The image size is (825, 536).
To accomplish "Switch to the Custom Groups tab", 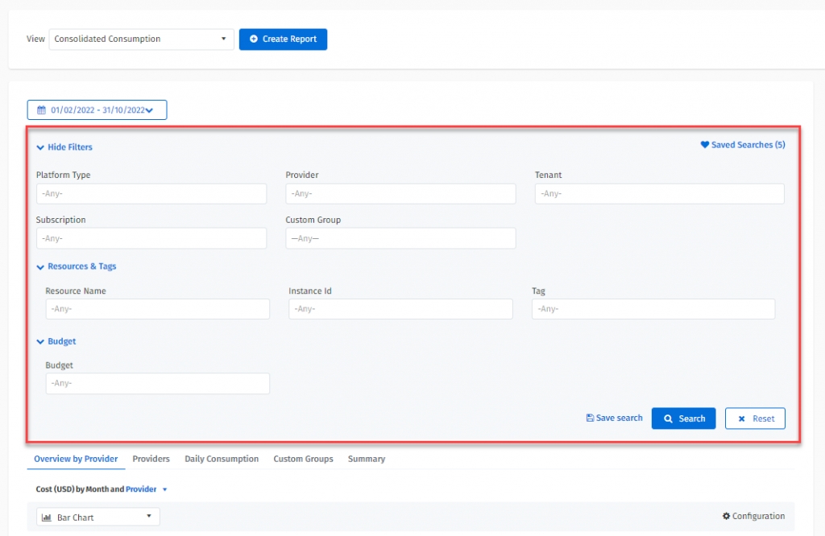I will [303, 459].
